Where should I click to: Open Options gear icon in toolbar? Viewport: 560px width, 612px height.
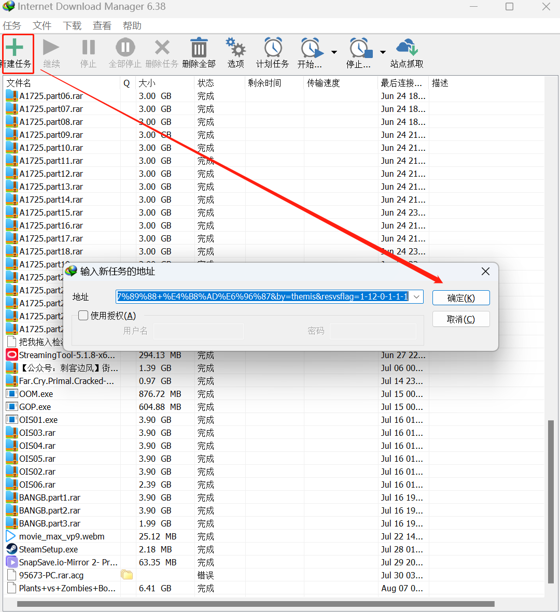(235, 47)
